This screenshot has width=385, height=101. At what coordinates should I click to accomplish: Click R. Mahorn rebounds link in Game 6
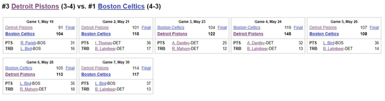[x=29, y=89]
